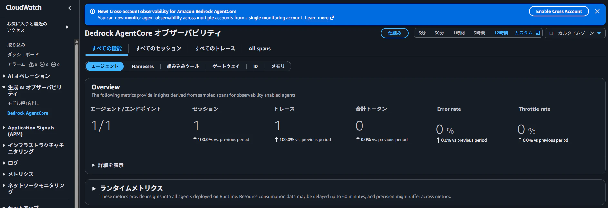Screen dimensions: 608x208
Task: Open モデル呼び出し in sidebar
Action: (23, 103)
